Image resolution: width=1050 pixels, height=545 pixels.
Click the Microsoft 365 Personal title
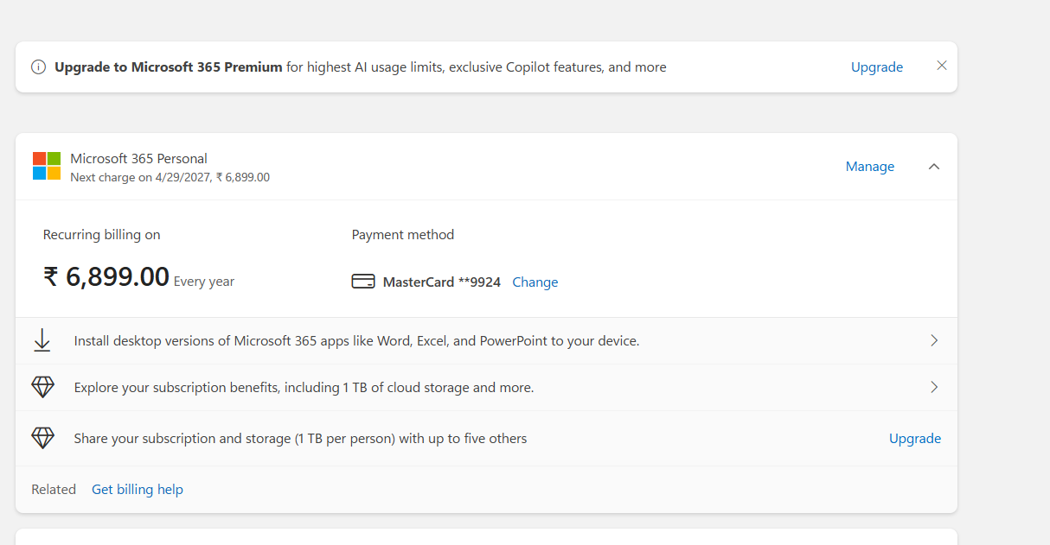click(138, 159)
